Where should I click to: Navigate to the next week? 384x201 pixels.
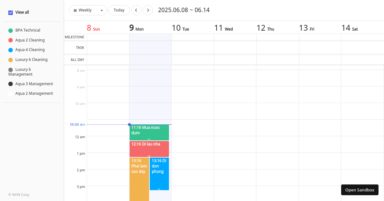pyautogui.click(x=148, y=10)
